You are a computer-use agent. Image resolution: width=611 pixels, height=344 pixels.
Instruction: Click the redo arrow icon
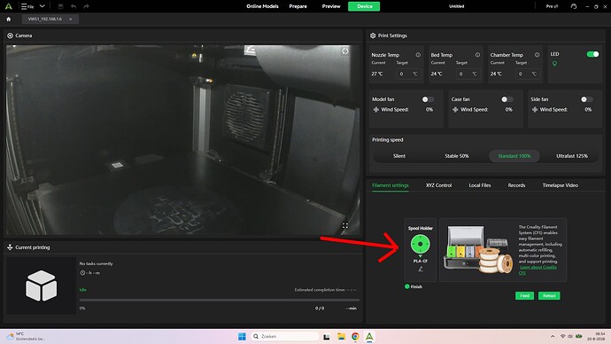click(86, 6)
